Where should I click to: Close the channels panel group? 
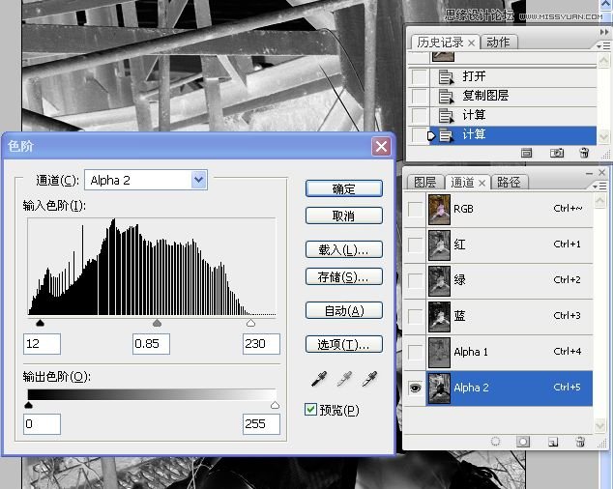[x=602, y=172]
